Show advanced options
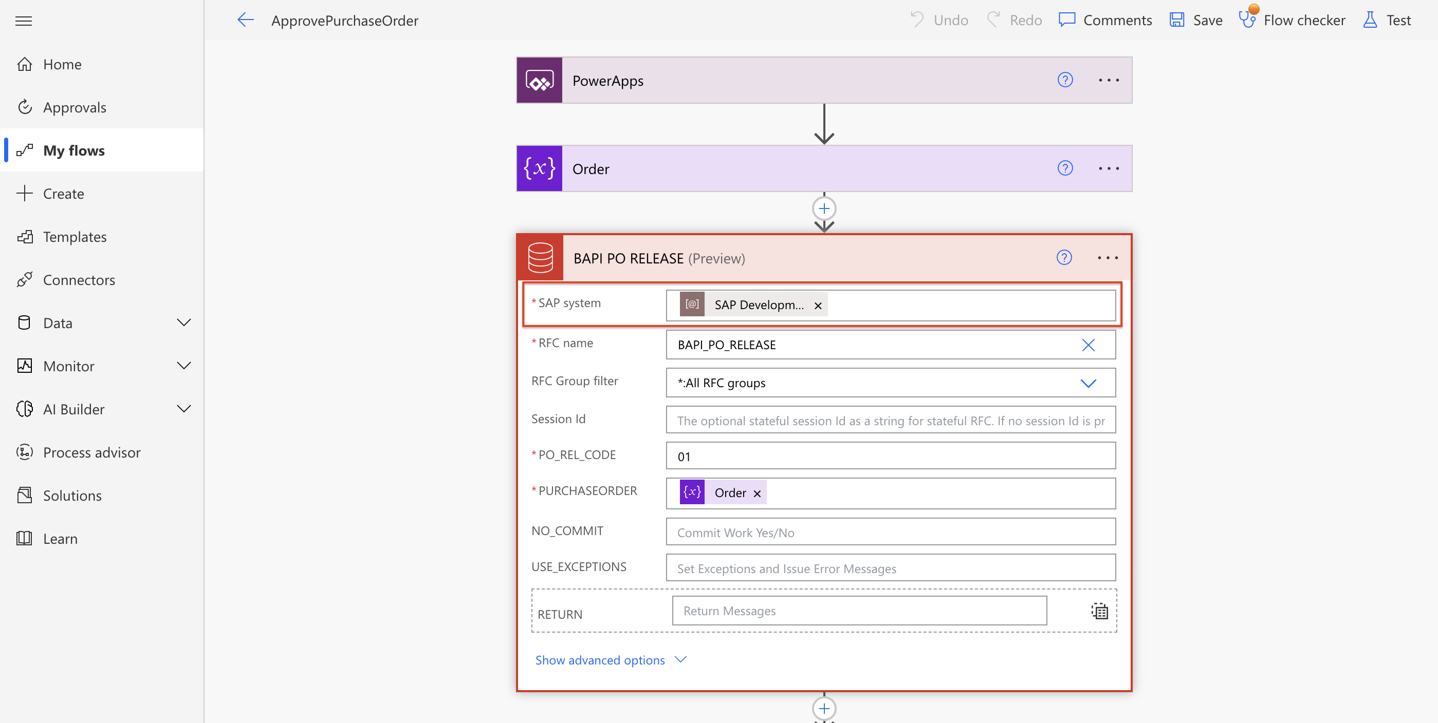 tap(610, 660)
